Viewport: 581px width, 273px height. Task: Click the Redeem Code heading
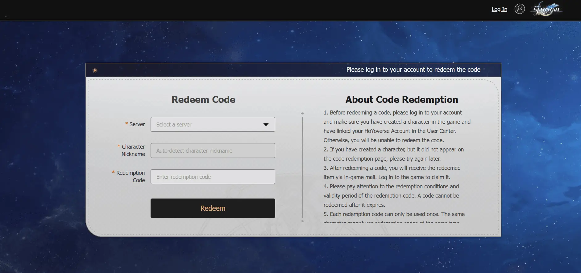(x=203, y=99)
